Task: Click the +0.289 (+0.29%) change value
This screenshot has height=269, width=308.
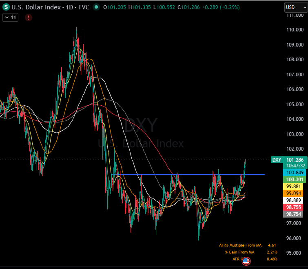Action: 221,7
